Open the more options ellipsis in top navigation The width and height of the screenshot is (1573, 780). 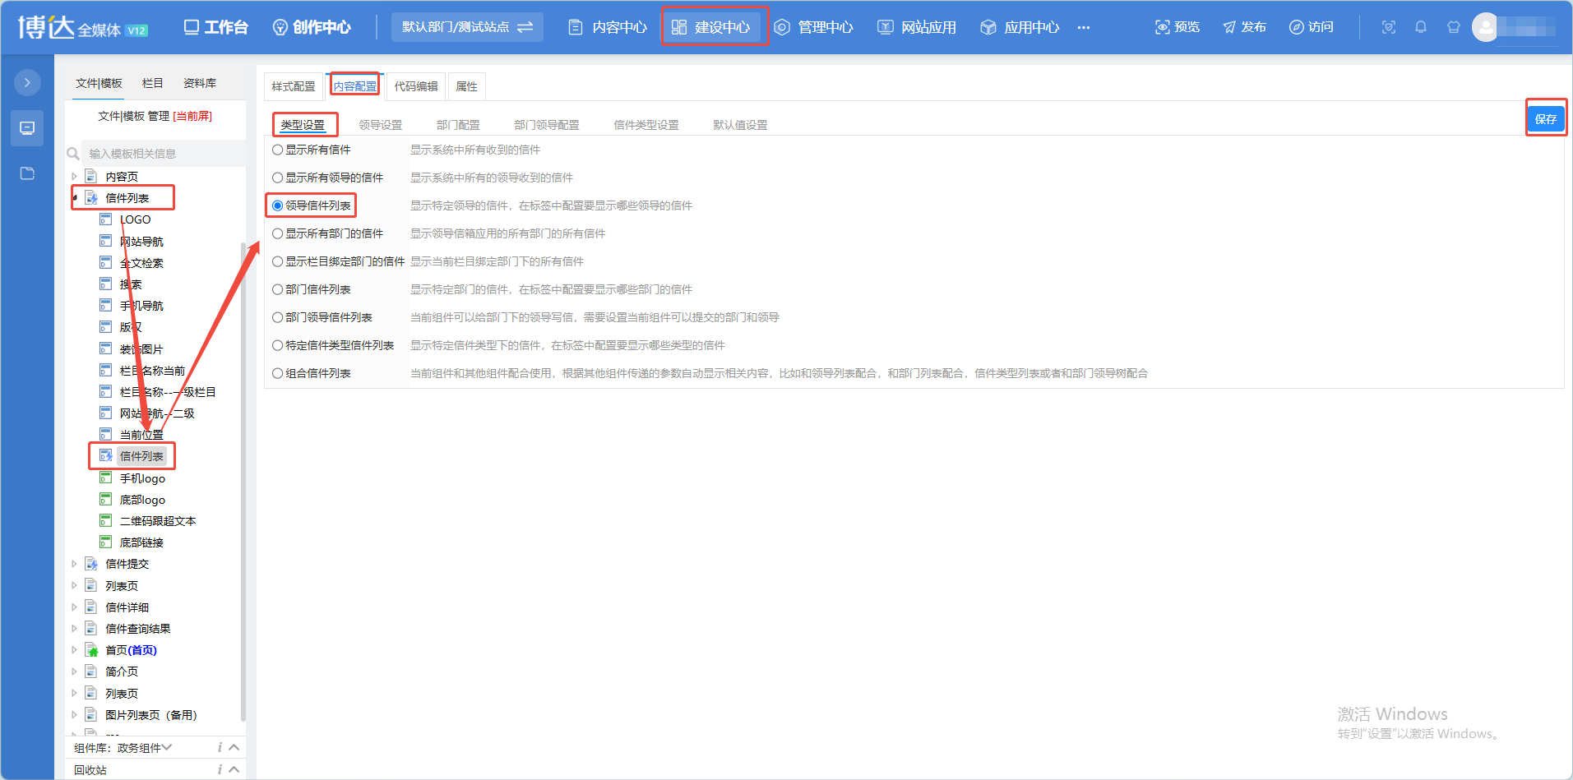pyautogui.click(x=1084, y=27)
